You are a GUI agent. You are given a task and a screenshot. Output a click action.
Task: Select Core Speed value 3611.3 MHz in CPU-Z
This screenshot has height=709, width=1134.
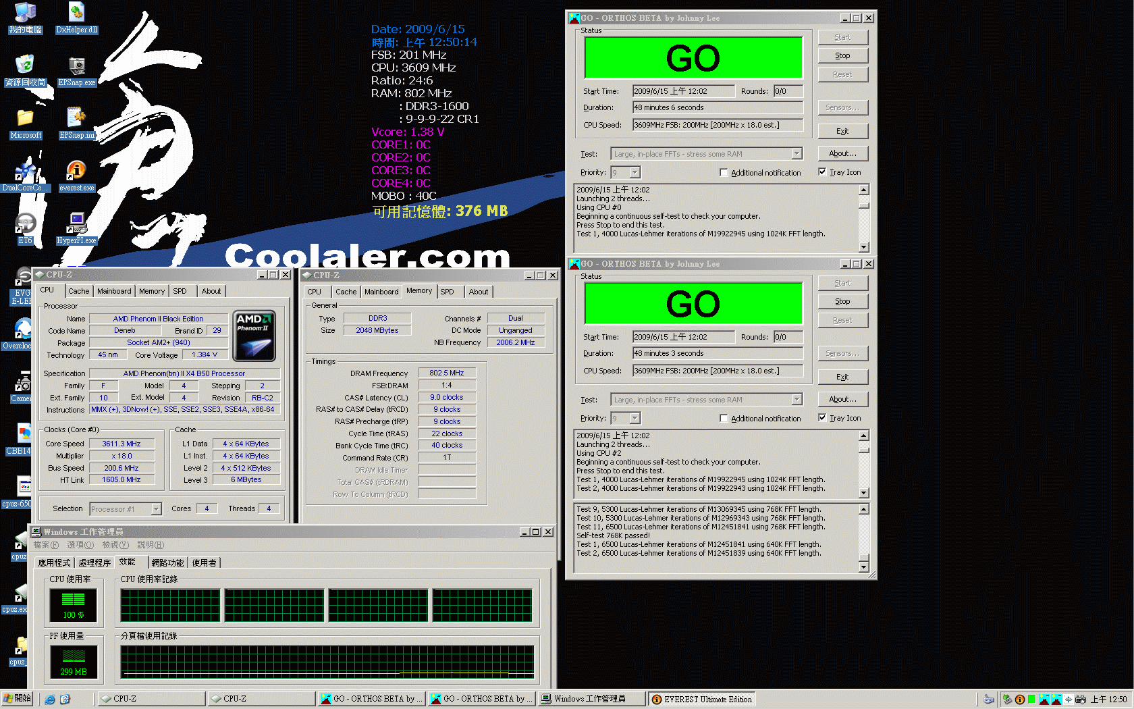click(x=122, y=444)
